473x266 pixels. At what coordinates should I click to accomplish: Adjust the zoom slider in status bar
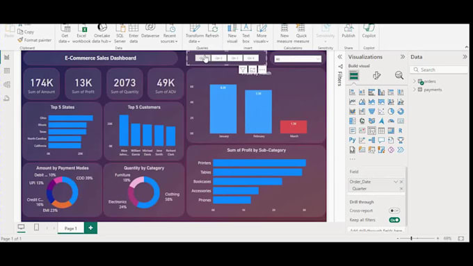coord(411,238)
